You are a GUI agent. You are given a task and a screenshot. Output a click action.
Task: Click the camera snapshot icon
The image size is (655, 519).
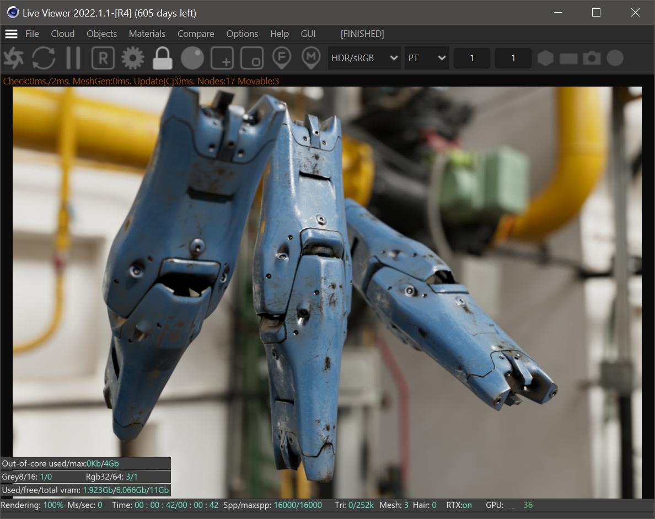[x=592, y=58]
